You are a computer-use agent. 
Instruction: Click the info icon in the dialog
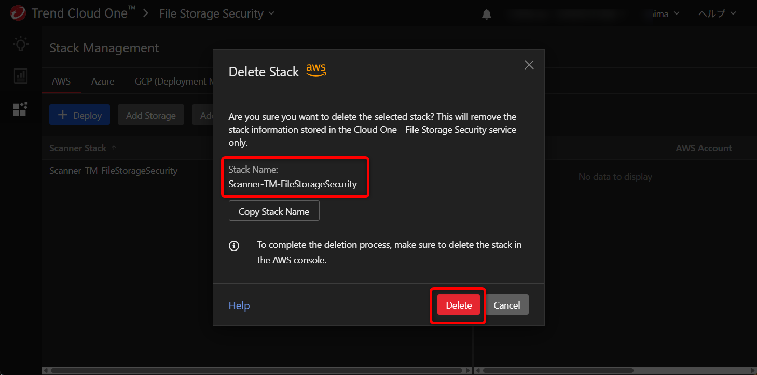[234, 246]
